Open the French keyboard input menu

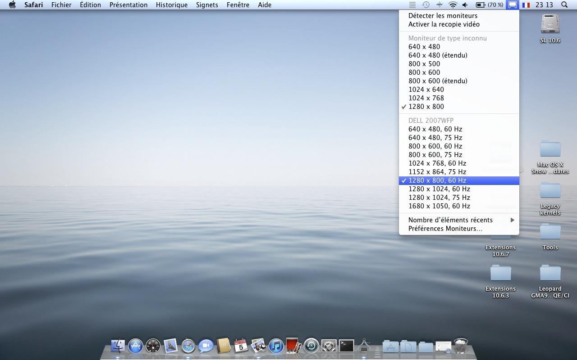(526, 5)
